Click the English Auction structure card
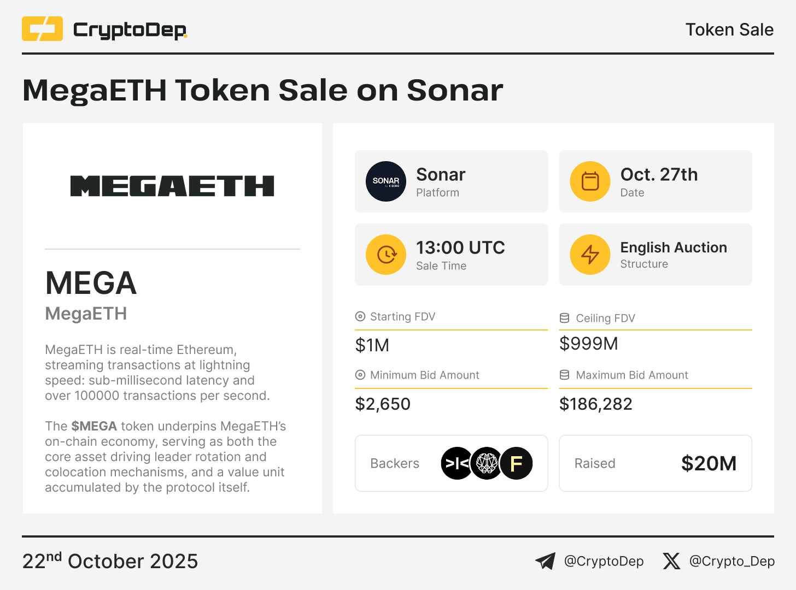Image resolution: width=796 pixels, height=590 pixels. [655, 255]
